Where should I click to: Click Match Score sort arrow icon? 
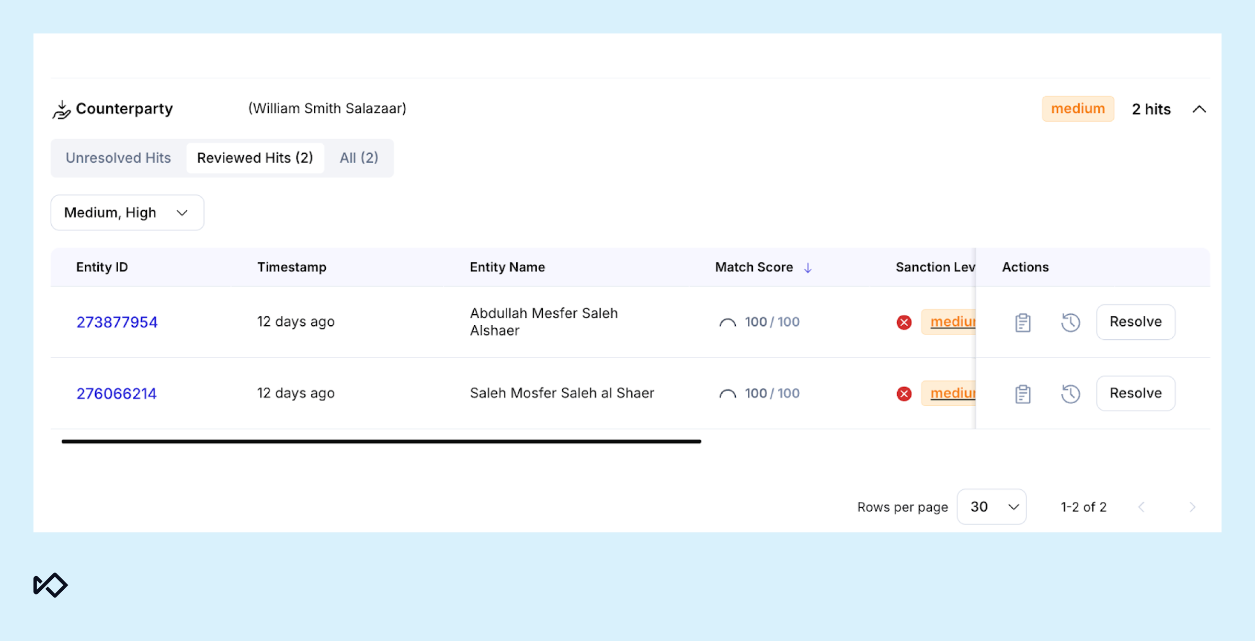808,268
